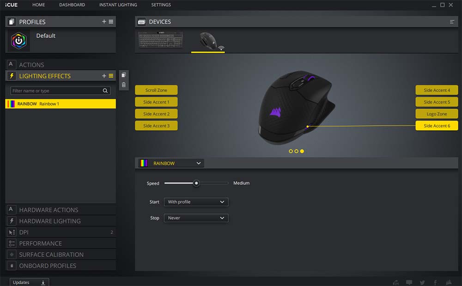
Task: Switch to third mouse view dot
Action: click(302, 151)
